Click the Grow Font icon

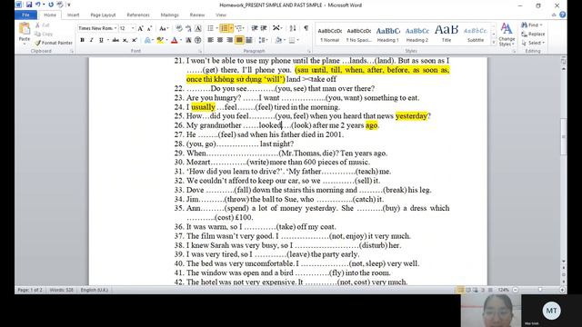point(140,28)
